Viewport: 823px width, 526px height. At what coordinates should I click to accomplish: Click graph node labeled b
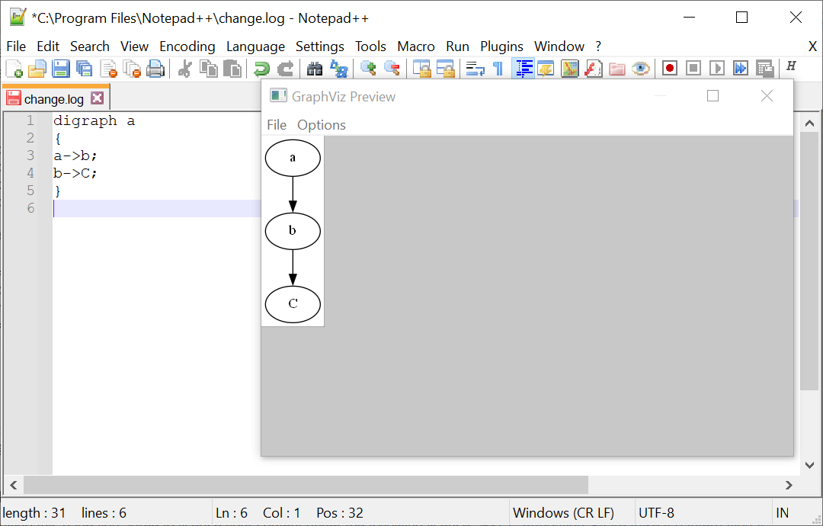click(x=293, y=230)
